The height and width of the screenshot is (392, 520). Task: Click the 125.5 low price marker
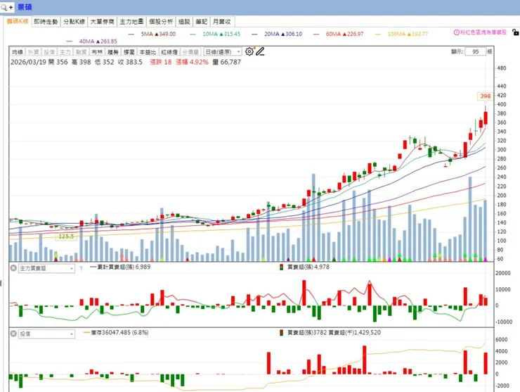(x=66, y=236)
